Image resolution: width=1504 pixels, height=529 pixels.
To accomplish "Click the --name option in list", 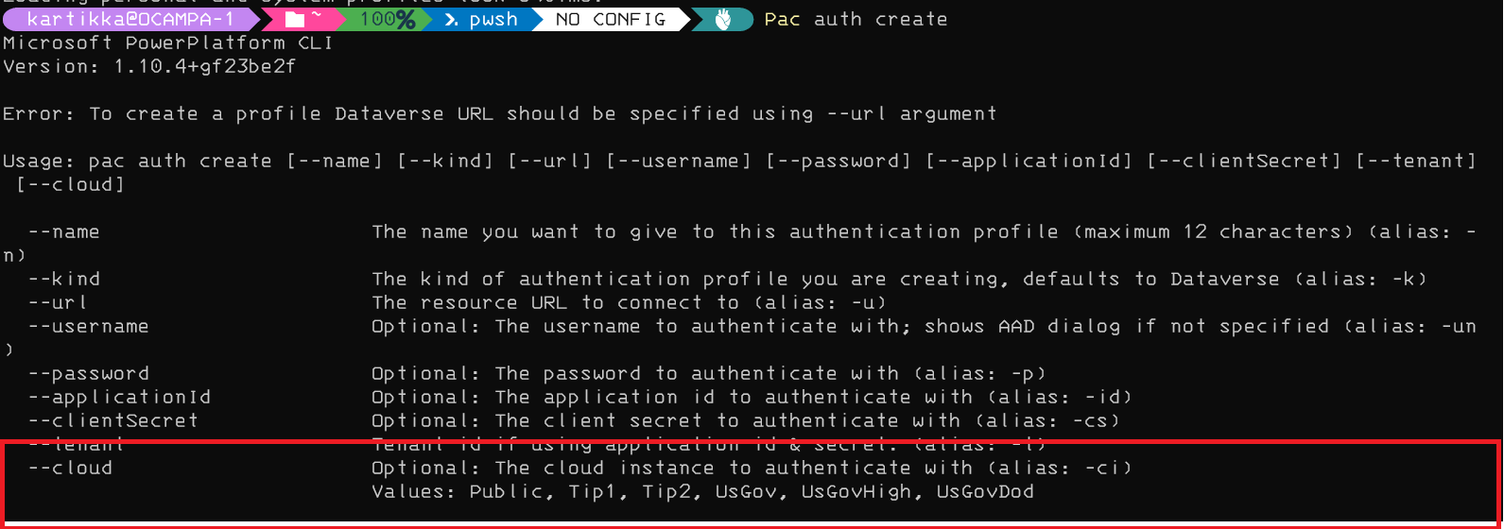I will 63,231.
